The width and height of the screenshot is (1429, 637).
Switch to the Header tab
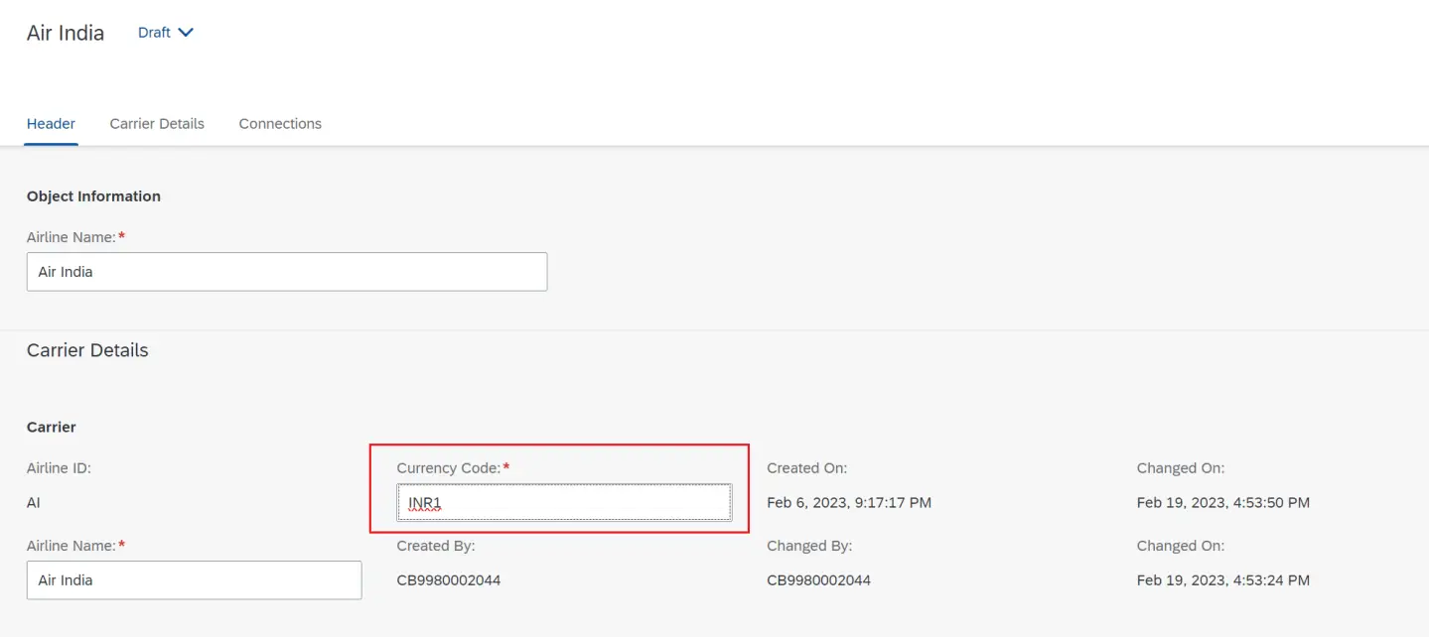pyautogui.click(x=51, y=123)
